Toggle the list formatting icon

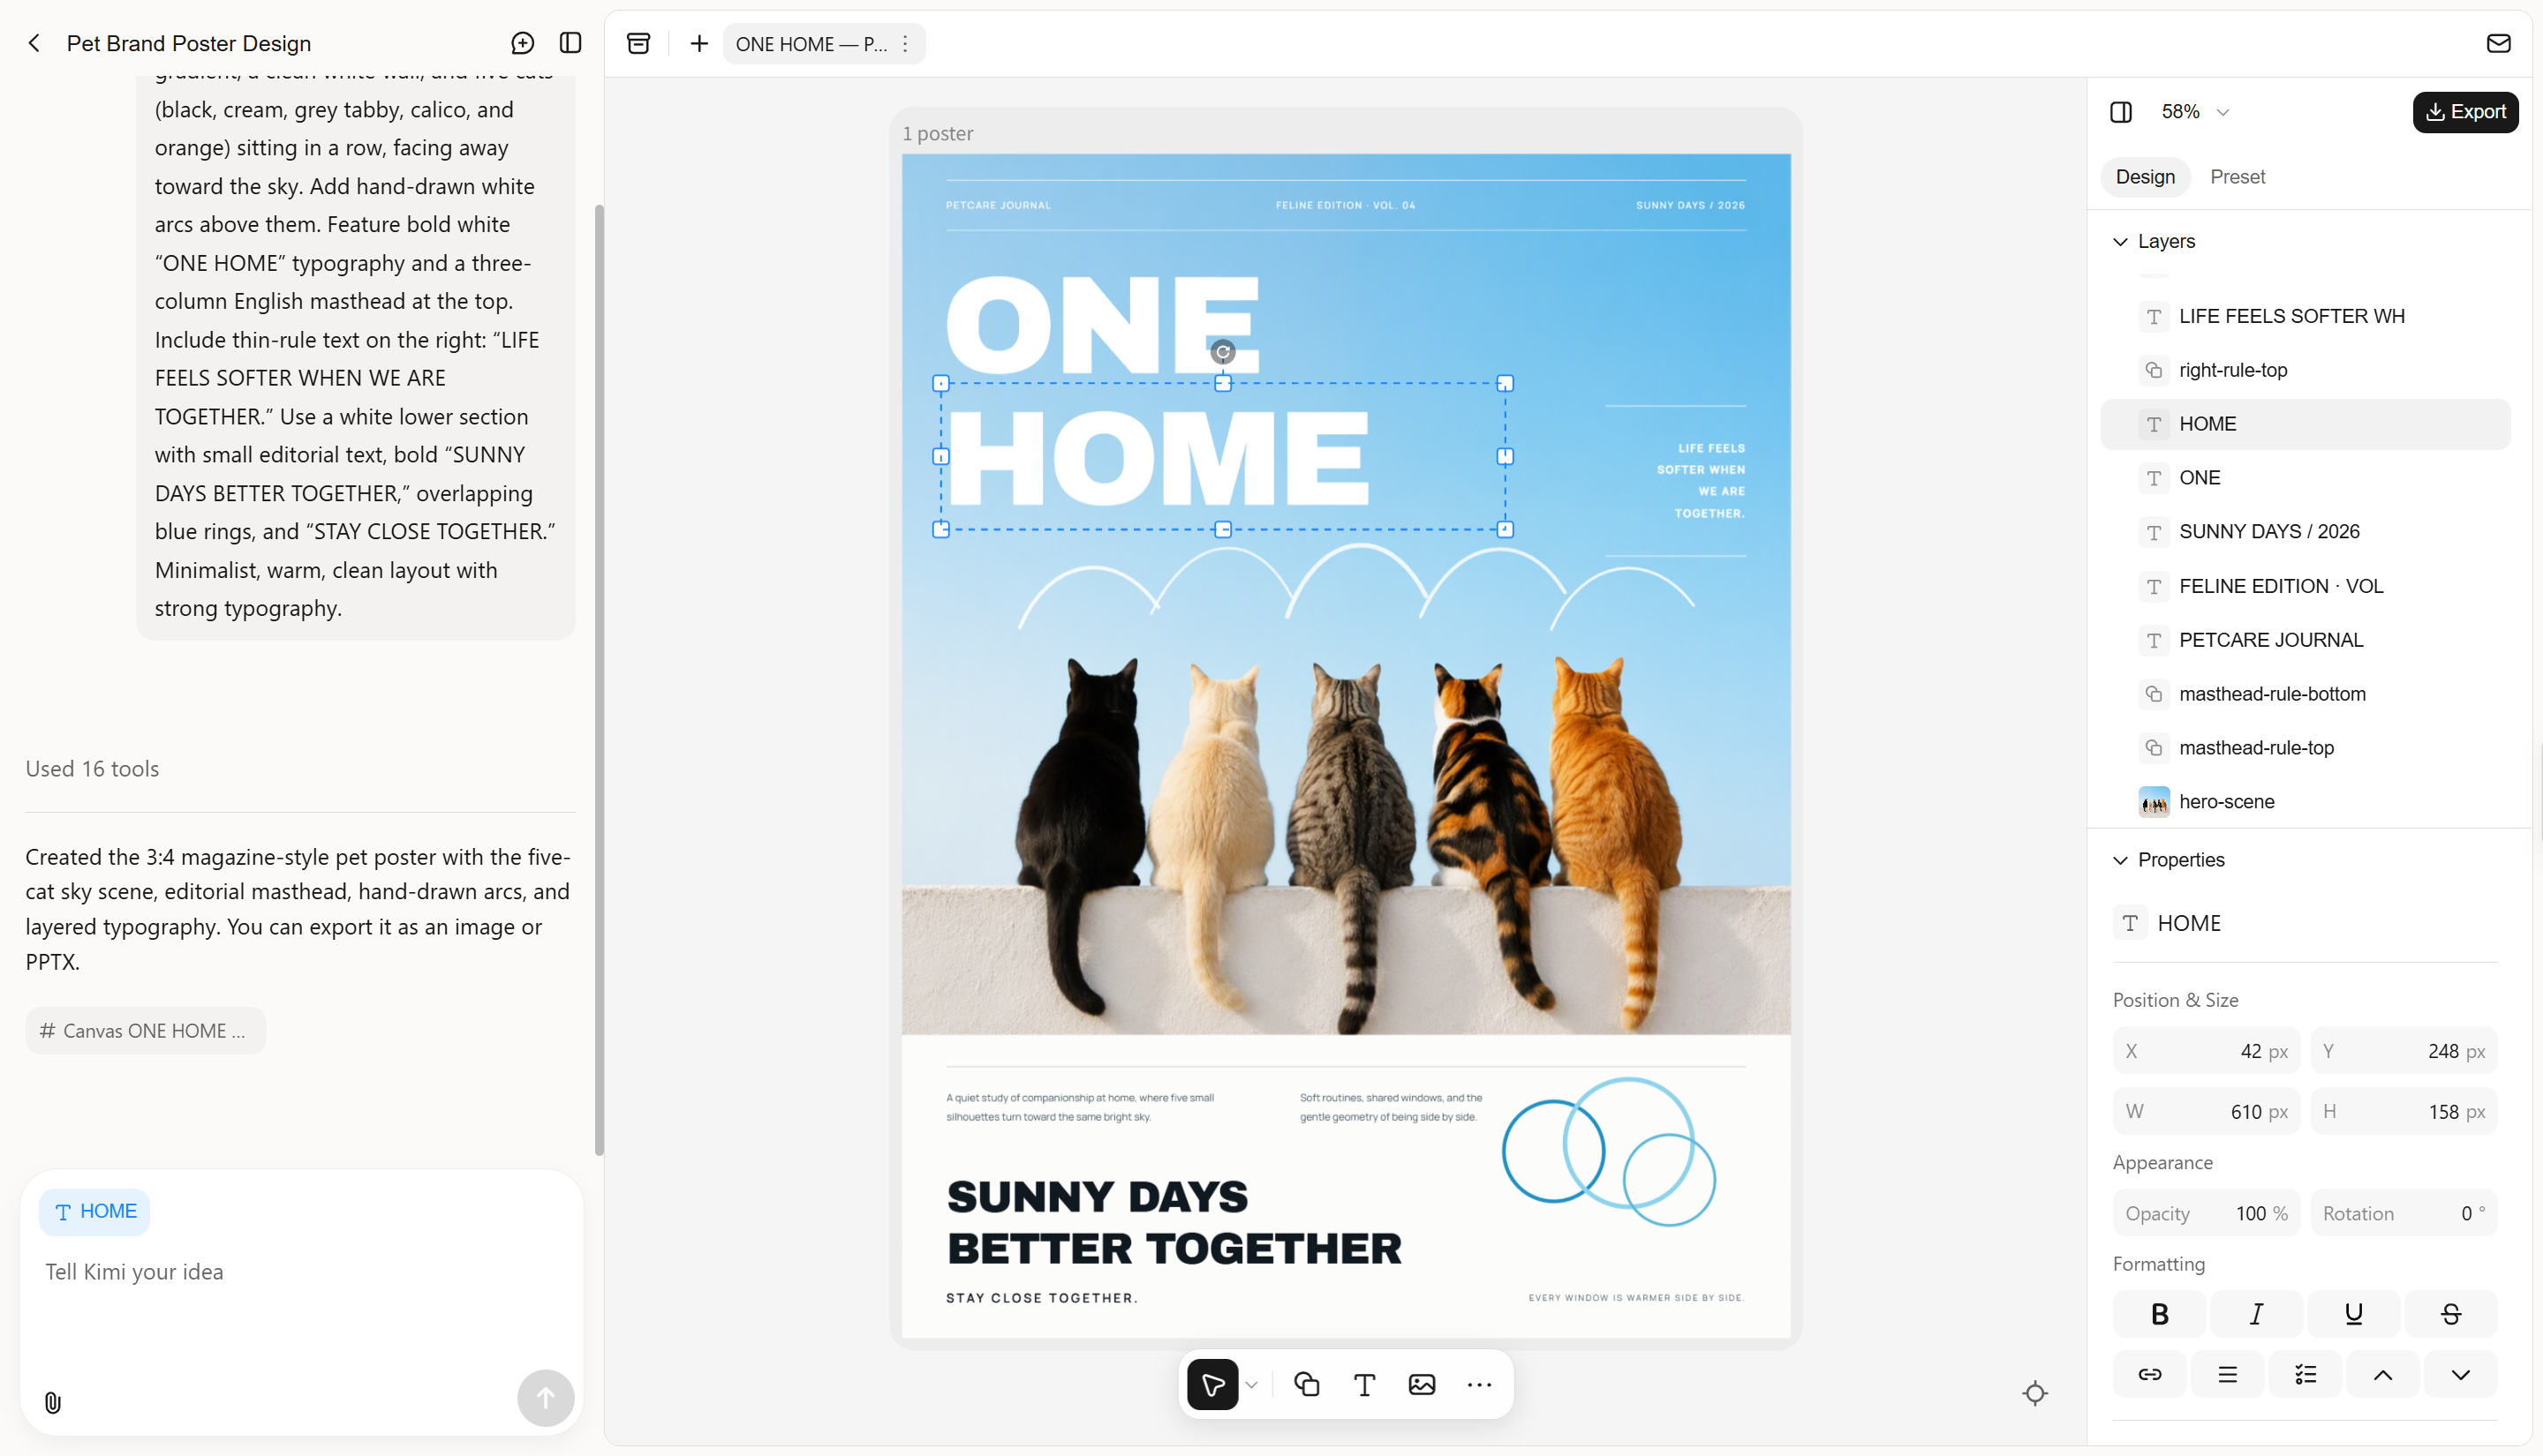[2305, 1374]
